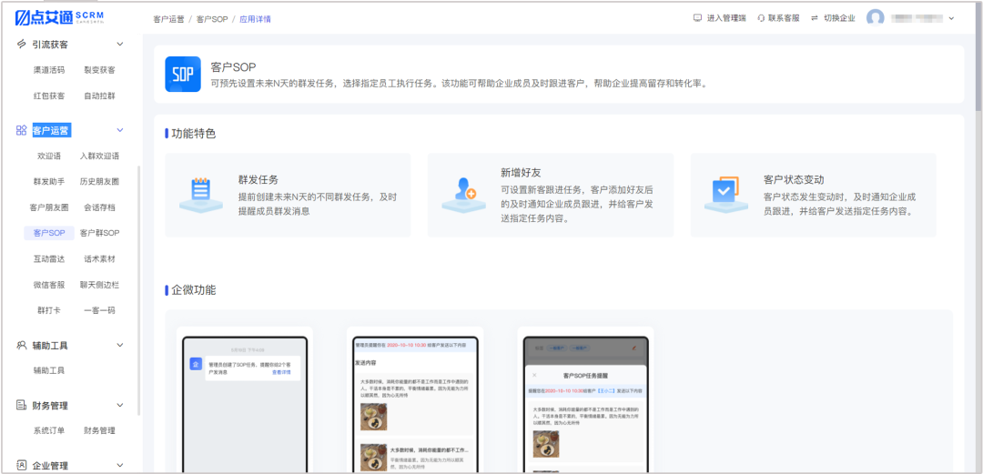983x474 pixels.
Task: Open 话术素材 in sidebar
Action: pos(100,259)
